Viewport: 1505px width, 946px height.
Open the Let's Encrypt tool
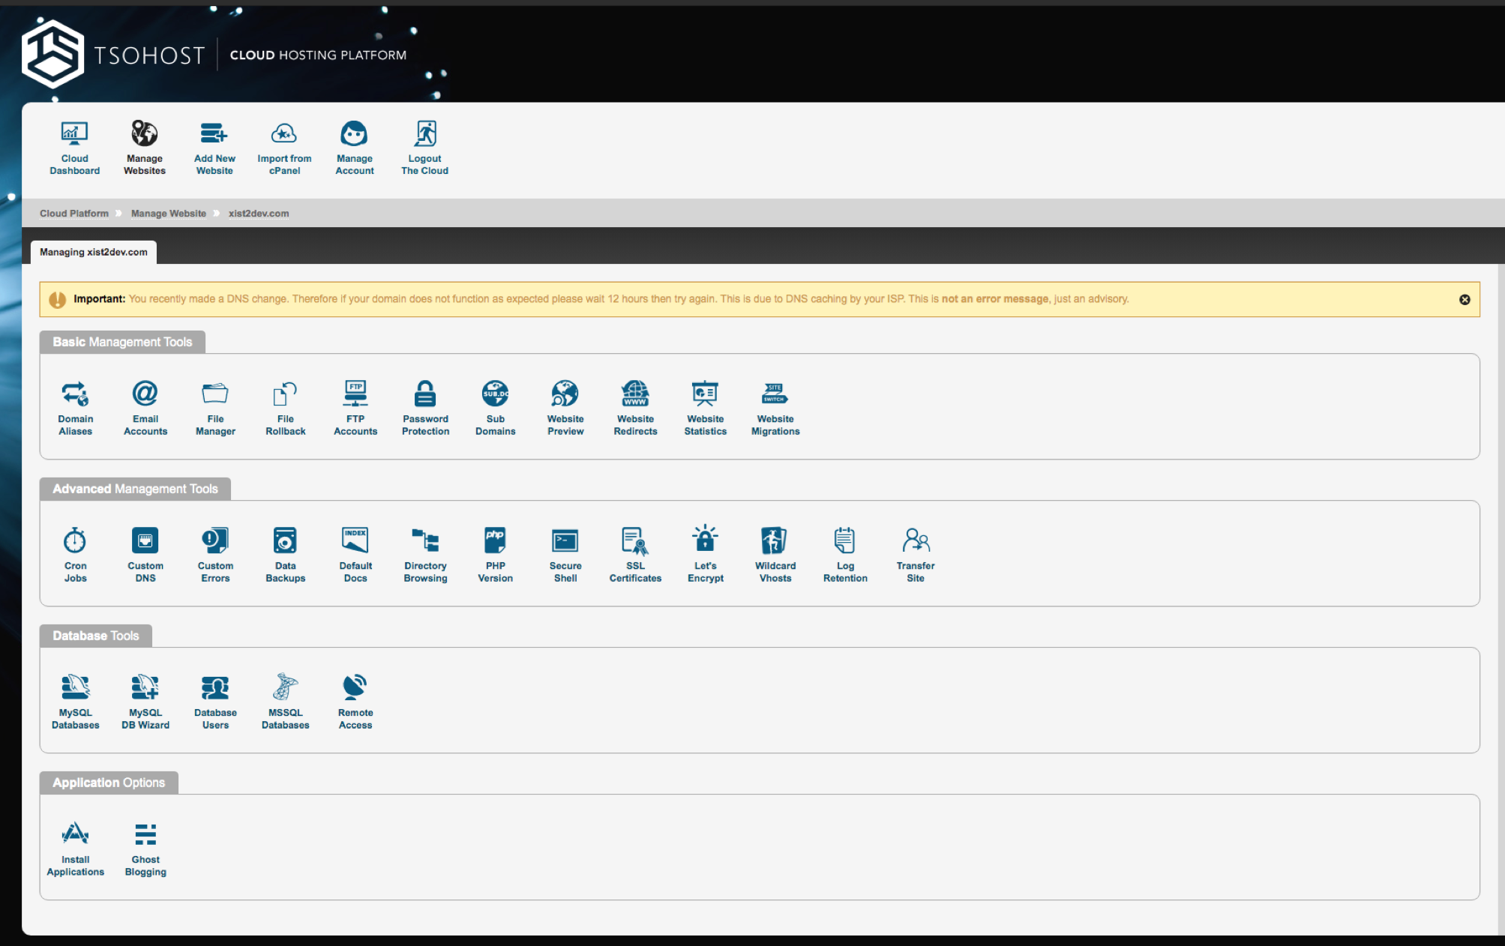[x=705, y=554]
